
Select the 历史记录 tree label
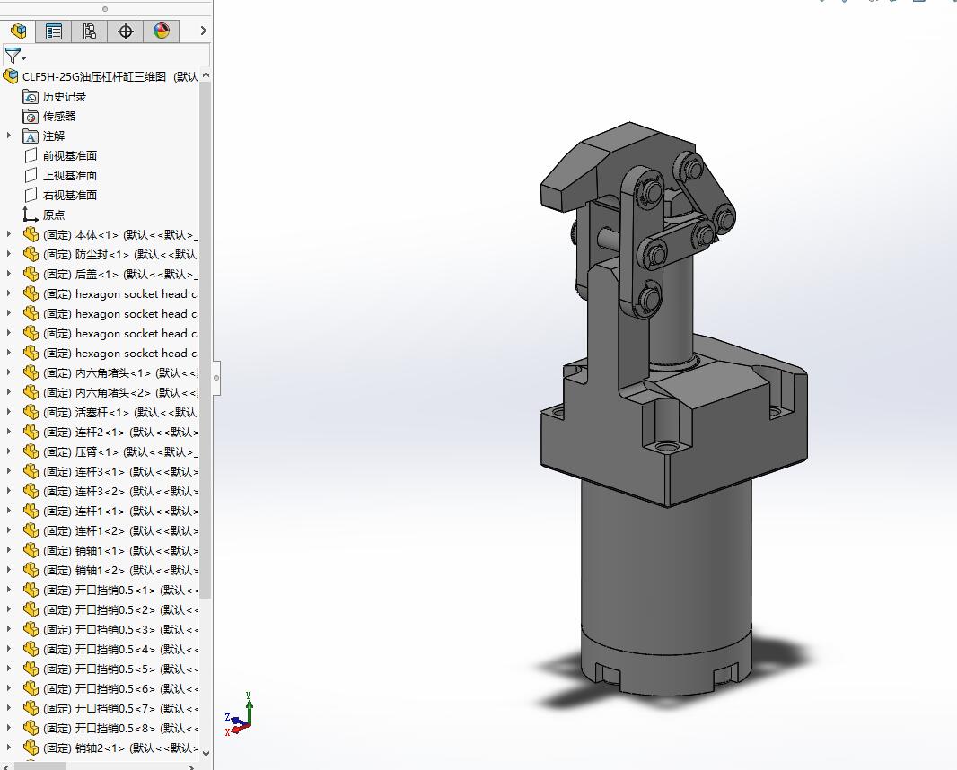(x=65, y=96)
